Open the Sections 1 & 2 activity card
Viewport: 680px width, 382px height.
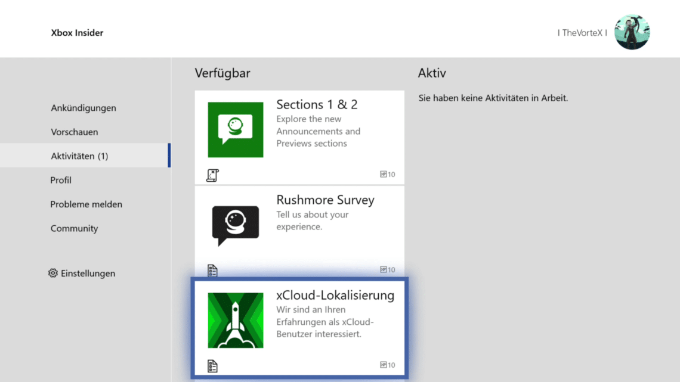[x=299, y=137]
